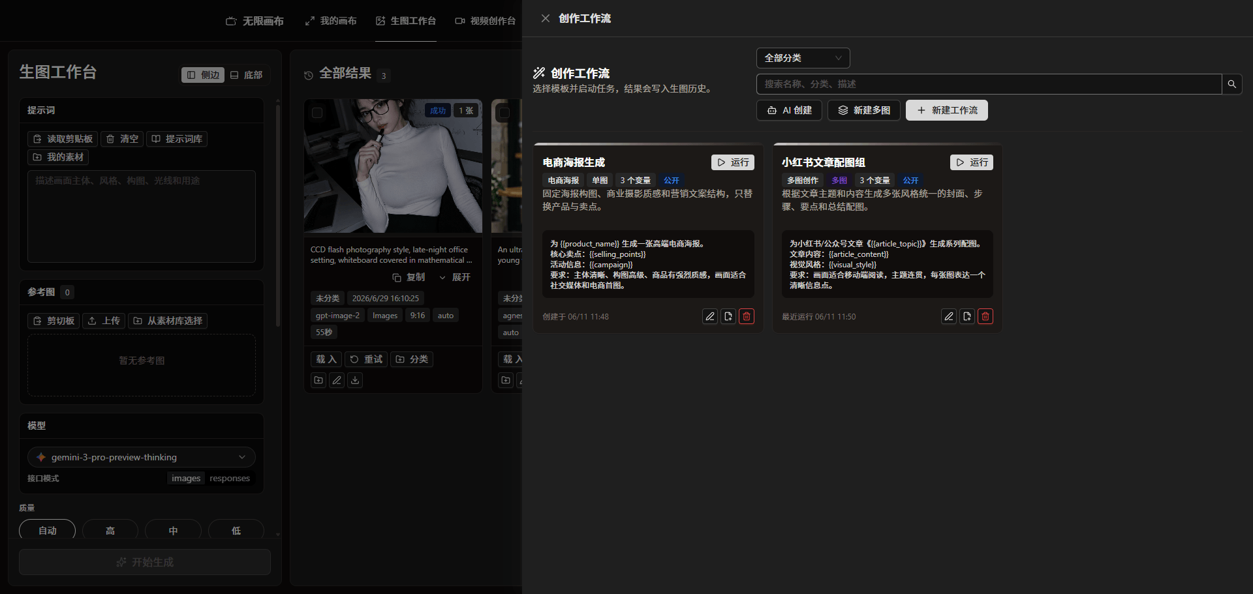Go to the 视频创作台 tab
This screenshot has width=1253, height=594.
tap(486, 21)
